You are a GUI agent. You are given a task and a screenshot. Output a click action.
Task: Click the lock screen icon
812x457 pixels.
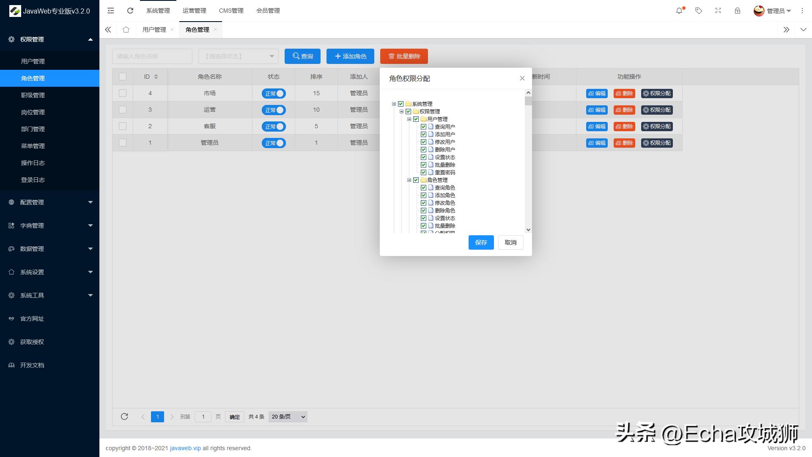click(738, 11)
